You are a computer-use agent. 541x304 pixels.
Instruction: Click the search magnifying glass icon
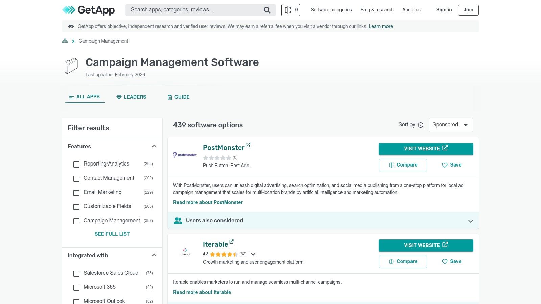tap(267, 10)
